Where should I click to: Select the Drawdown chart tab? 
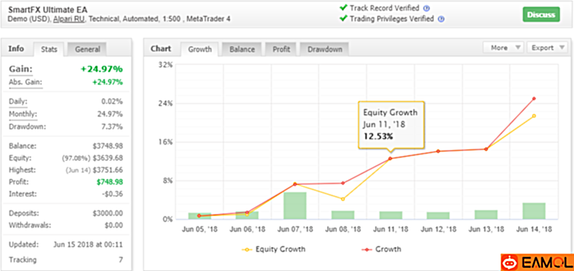(x=325, y=49)
